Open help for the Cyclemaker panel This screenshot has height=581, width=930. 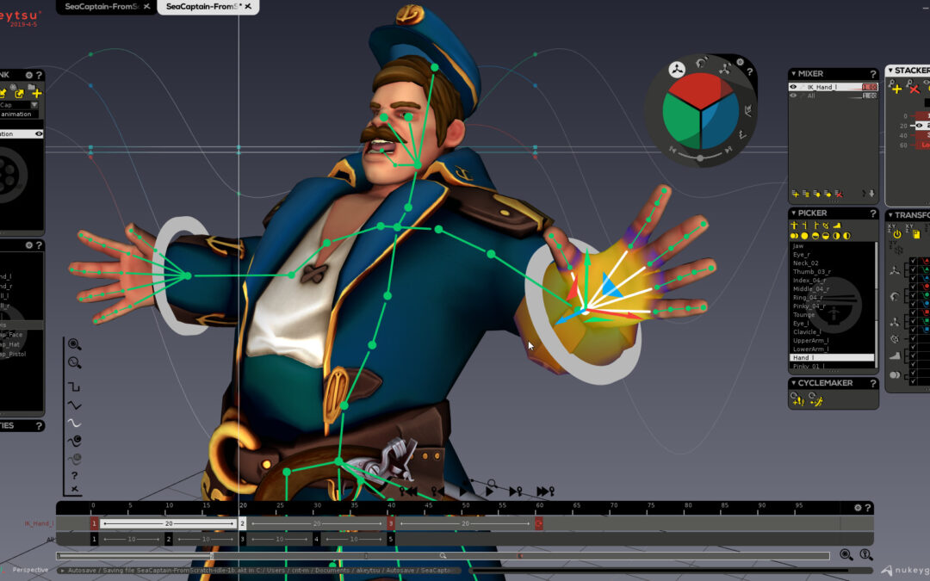872,384
